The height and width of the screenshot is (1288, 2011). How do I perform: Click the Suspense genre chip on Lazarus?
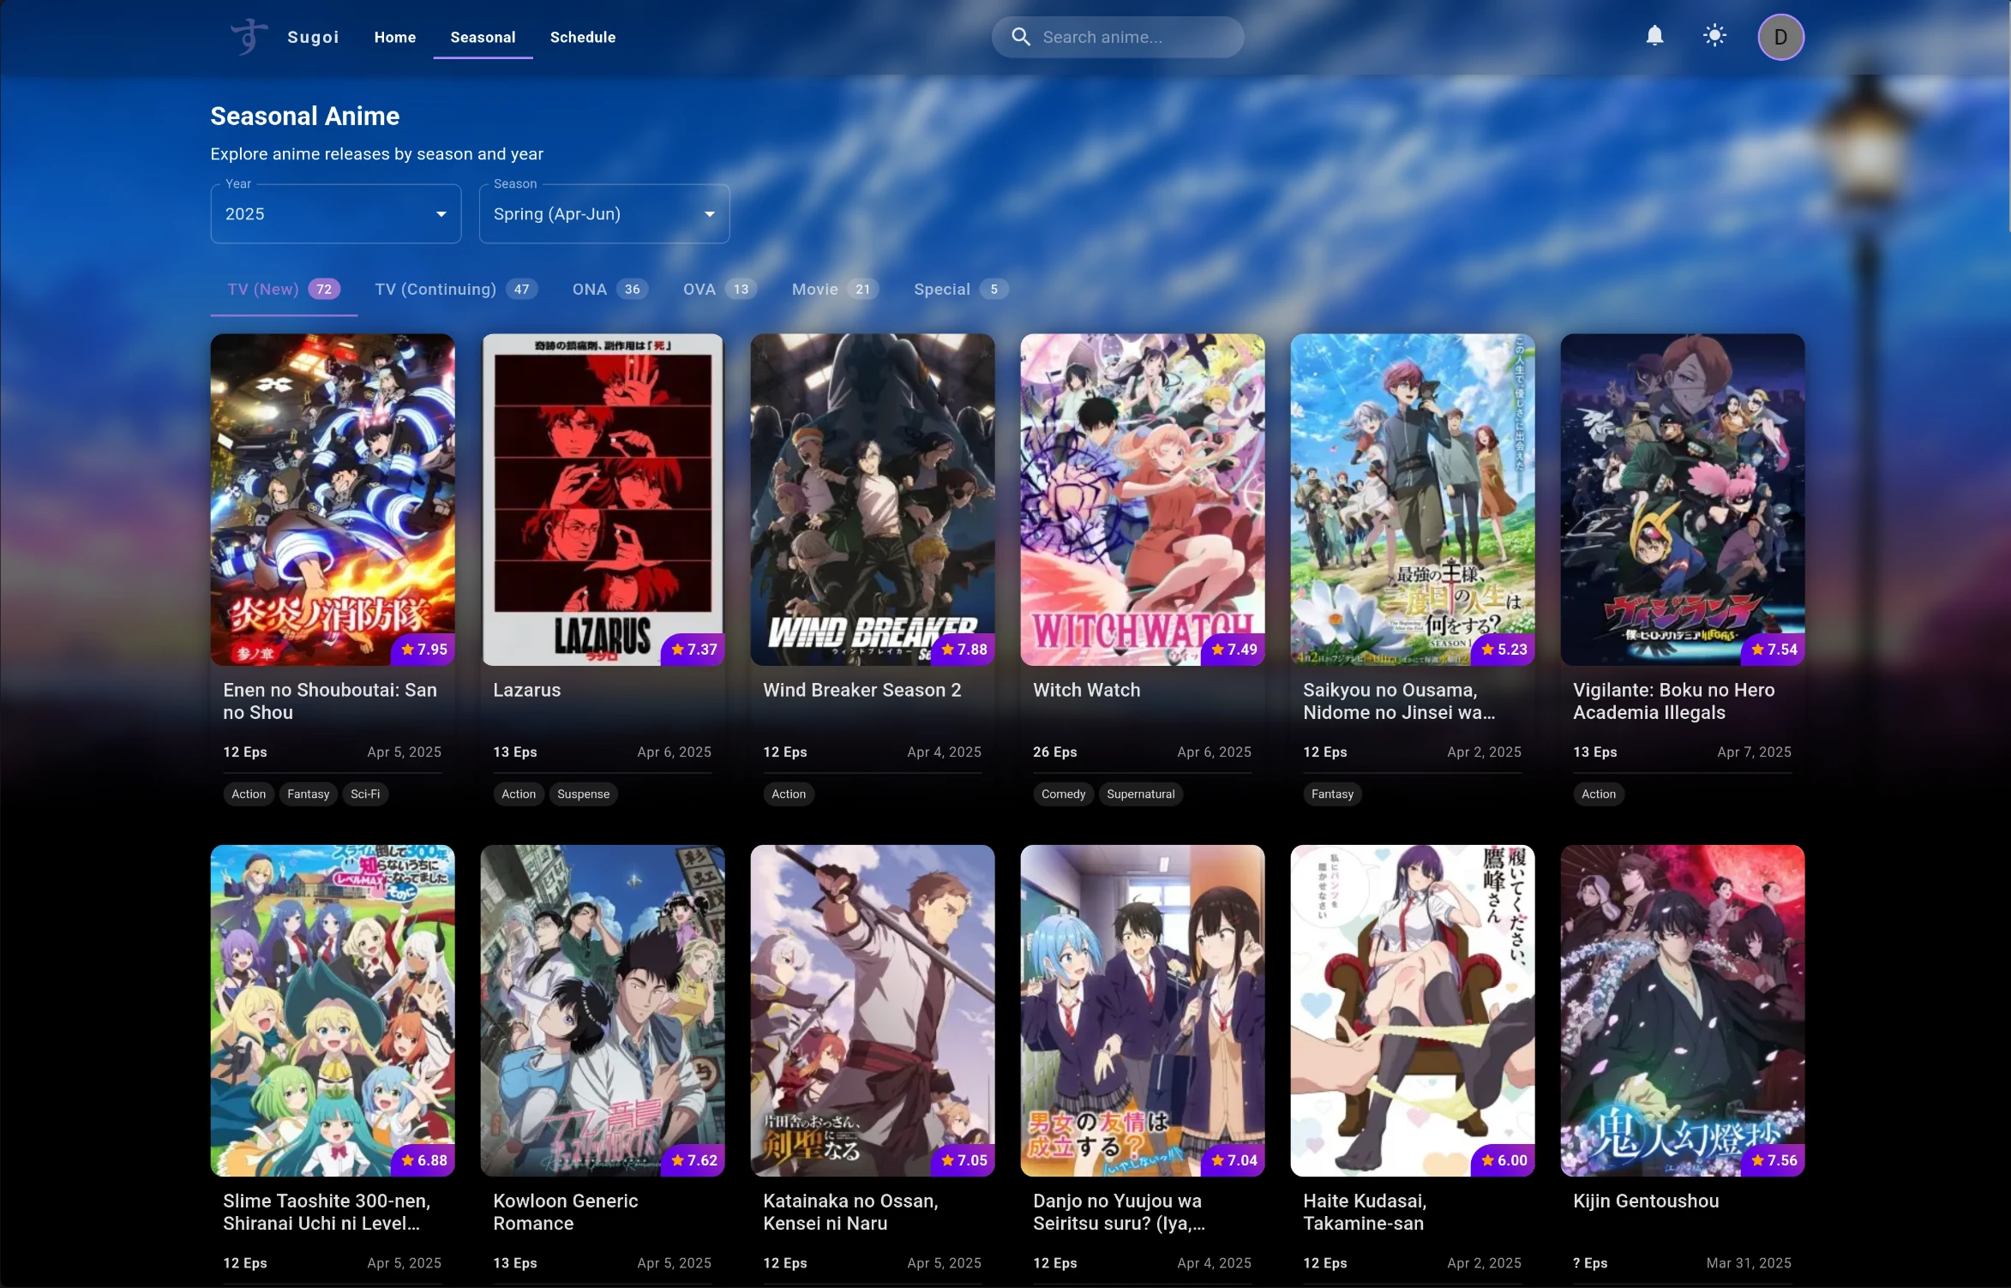tap(583, 794)
